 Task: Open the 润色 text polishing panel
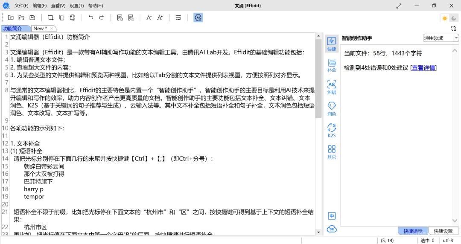click(332, 109)
